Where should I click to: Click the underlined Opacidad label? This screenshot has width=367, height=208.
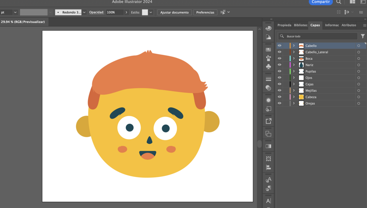click(x=96, y=12)
